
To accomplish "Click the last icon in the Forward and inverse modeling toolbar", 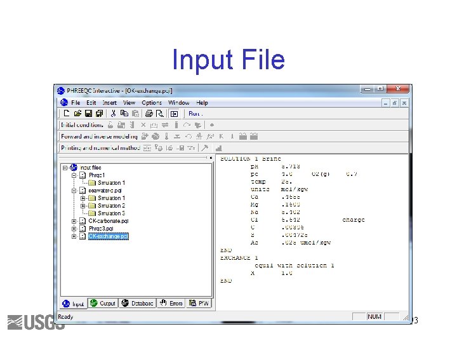I will pyautogui.click(x=254, y=136).
